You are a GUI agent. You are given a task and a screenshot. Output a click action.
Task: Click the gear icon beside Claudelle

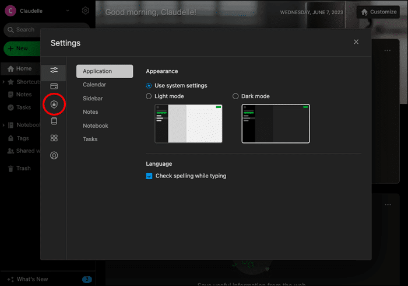tap(85, 11)
